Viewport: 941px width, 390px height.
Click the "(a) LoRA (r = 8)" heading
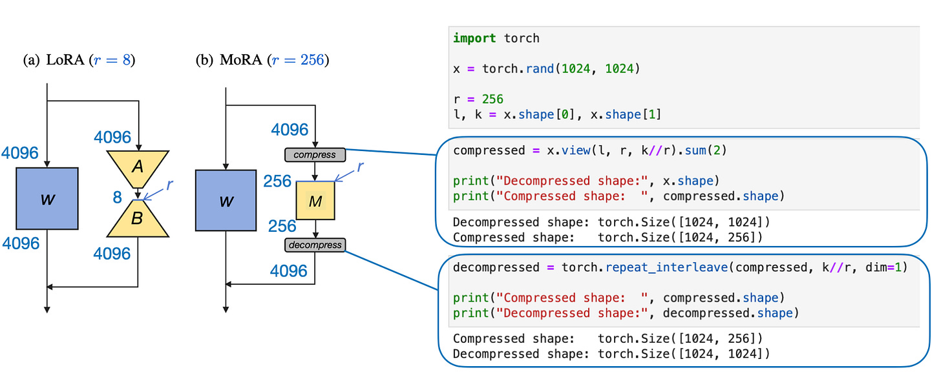click(79, 61)
